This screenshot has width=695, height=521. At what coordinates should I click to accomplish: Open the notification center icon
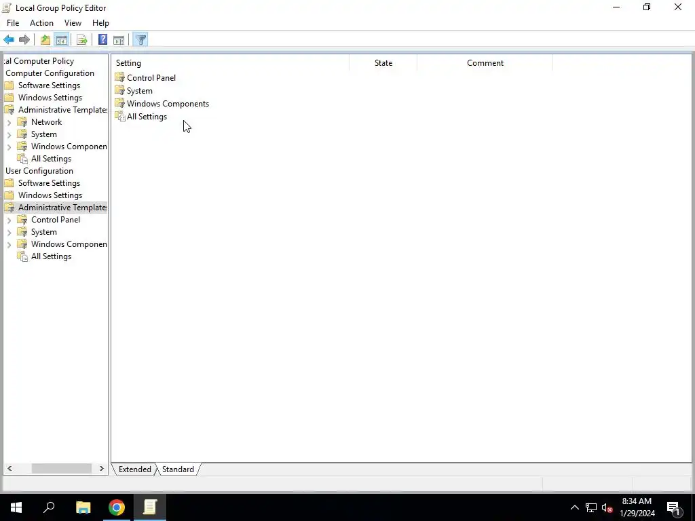674,507
